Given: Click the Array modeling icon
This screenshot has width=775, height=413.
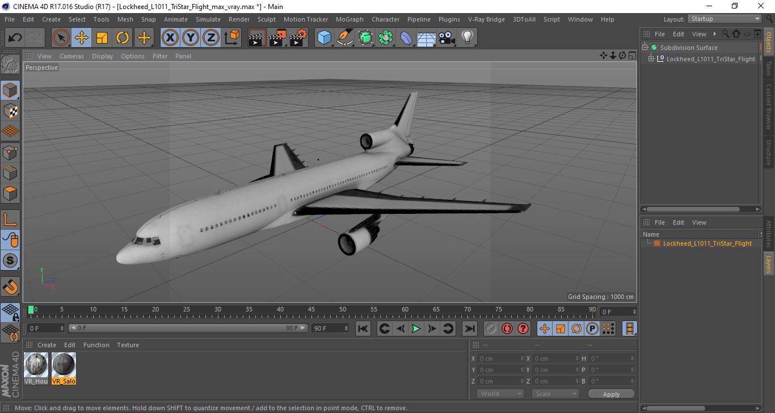Looking at the screenshot, I should [386, 38].
